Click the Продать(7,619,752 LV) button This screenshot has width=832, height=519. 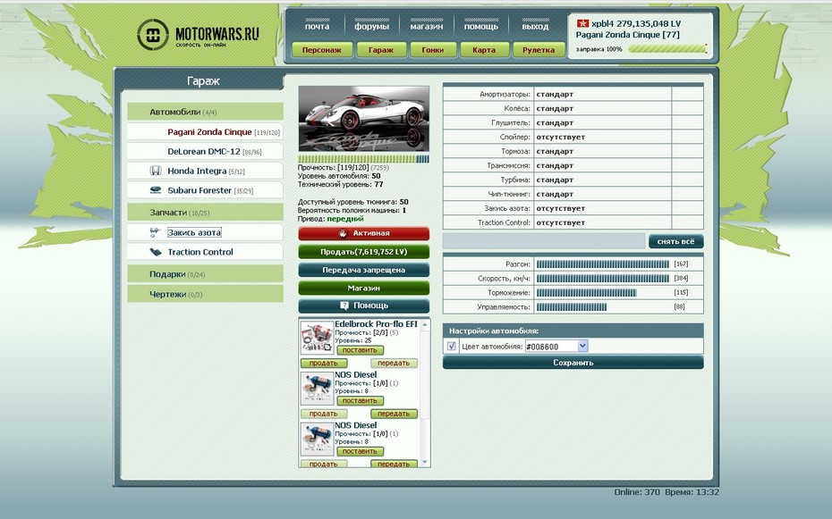click(x=363, y=252)
